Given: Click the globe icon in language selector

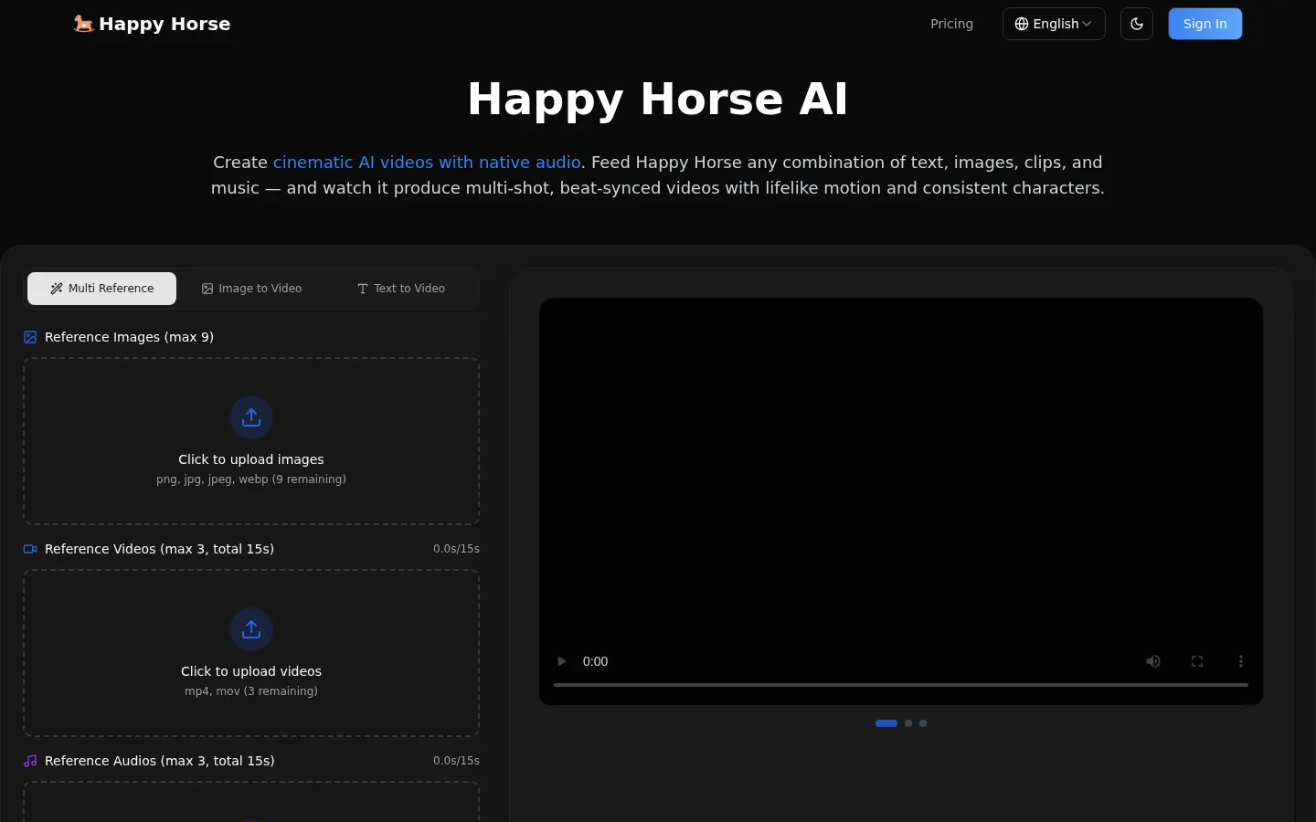Looking at the screenshot, I should point(1022,24).
